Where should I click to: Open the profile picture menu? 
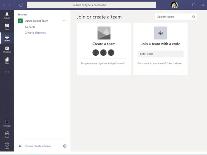coord(174,5)
